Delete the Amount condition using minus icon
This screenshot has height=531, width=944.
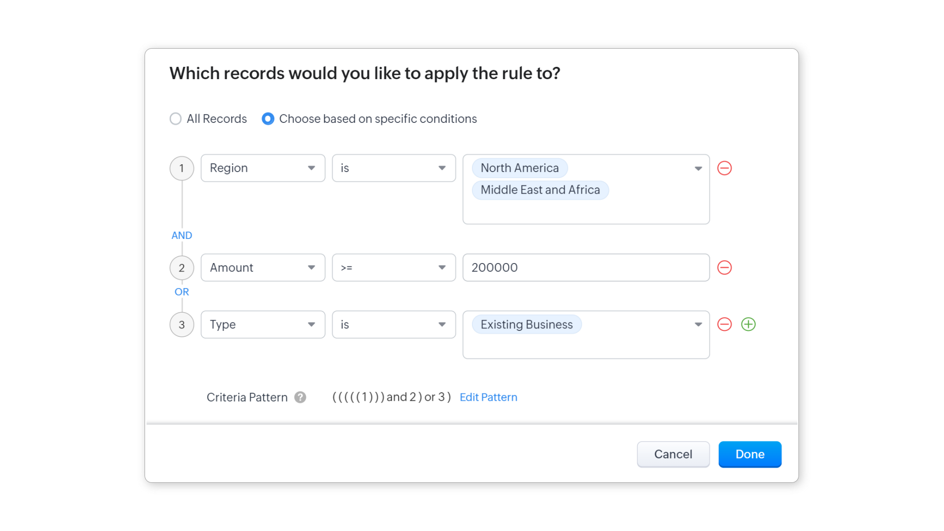click(x=724, y=267)
